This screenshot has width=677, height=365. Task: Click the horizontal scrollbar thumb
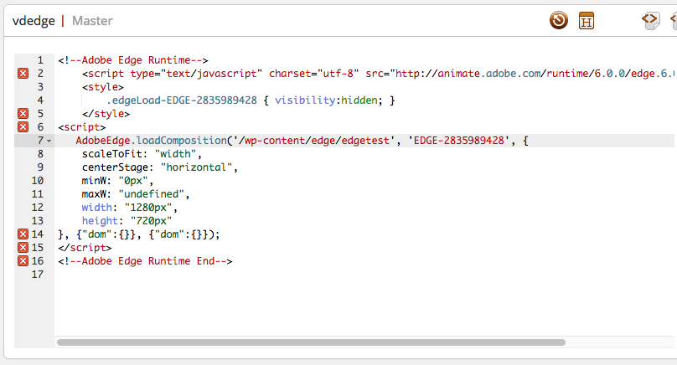tap(312, 342)
